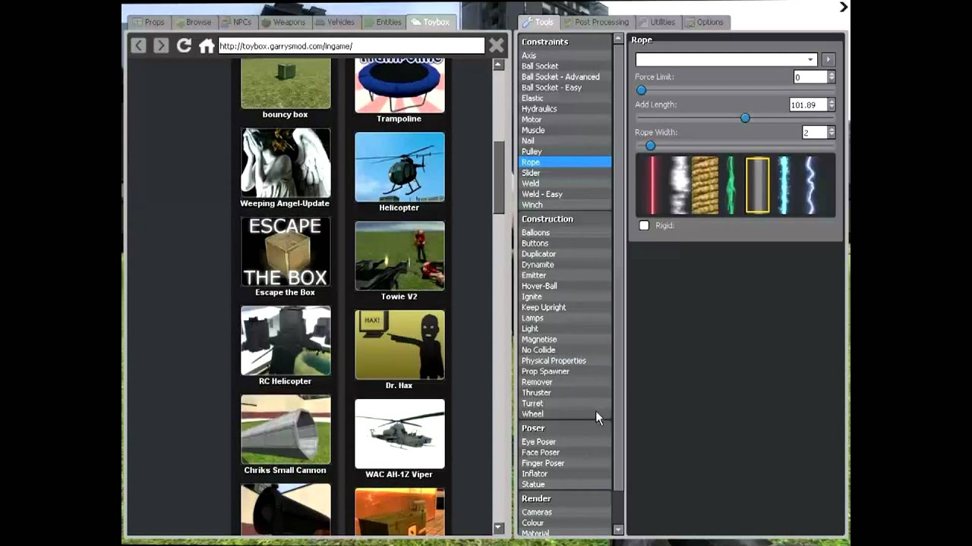Select the red laser rope material
Viewport: 972px width, 546px height.
pos(652,185)
